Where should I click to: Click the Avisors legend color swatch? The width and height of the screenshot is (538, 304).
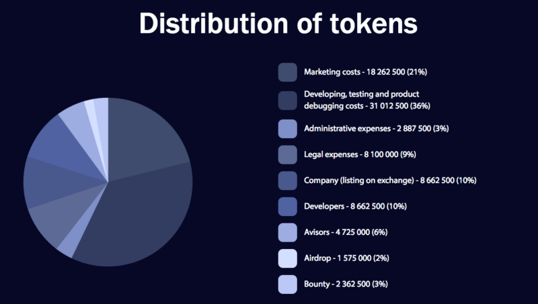coord(288,233)
